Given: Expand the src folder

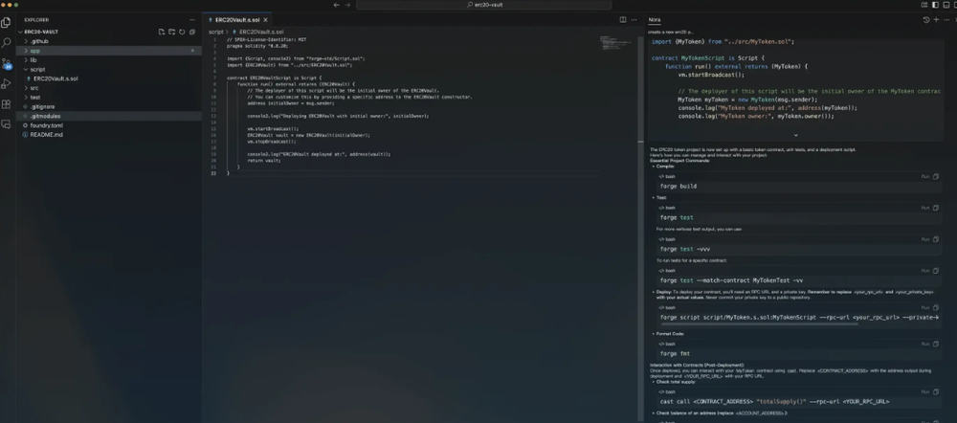Looking at the screenshot, I should click(x=34, y=87).
